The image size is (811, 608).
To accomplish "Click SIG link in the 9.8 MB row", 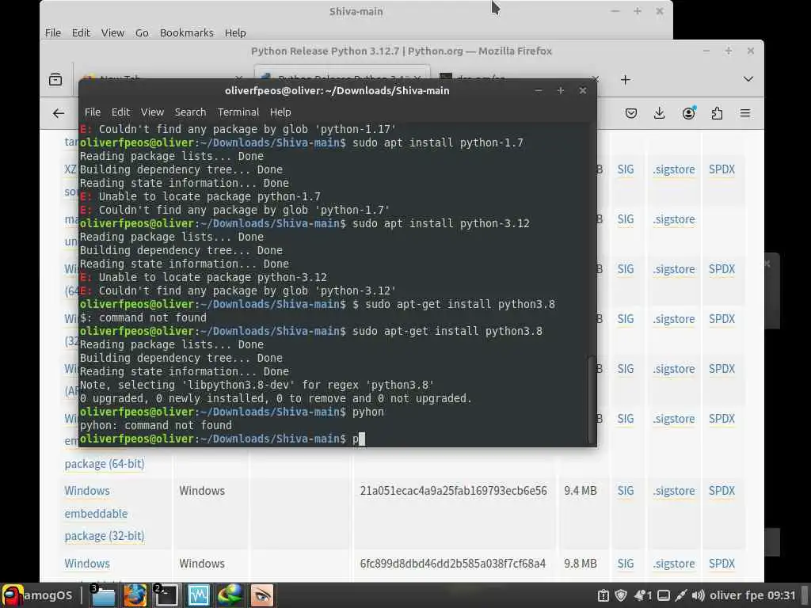I will pos(626,564).
